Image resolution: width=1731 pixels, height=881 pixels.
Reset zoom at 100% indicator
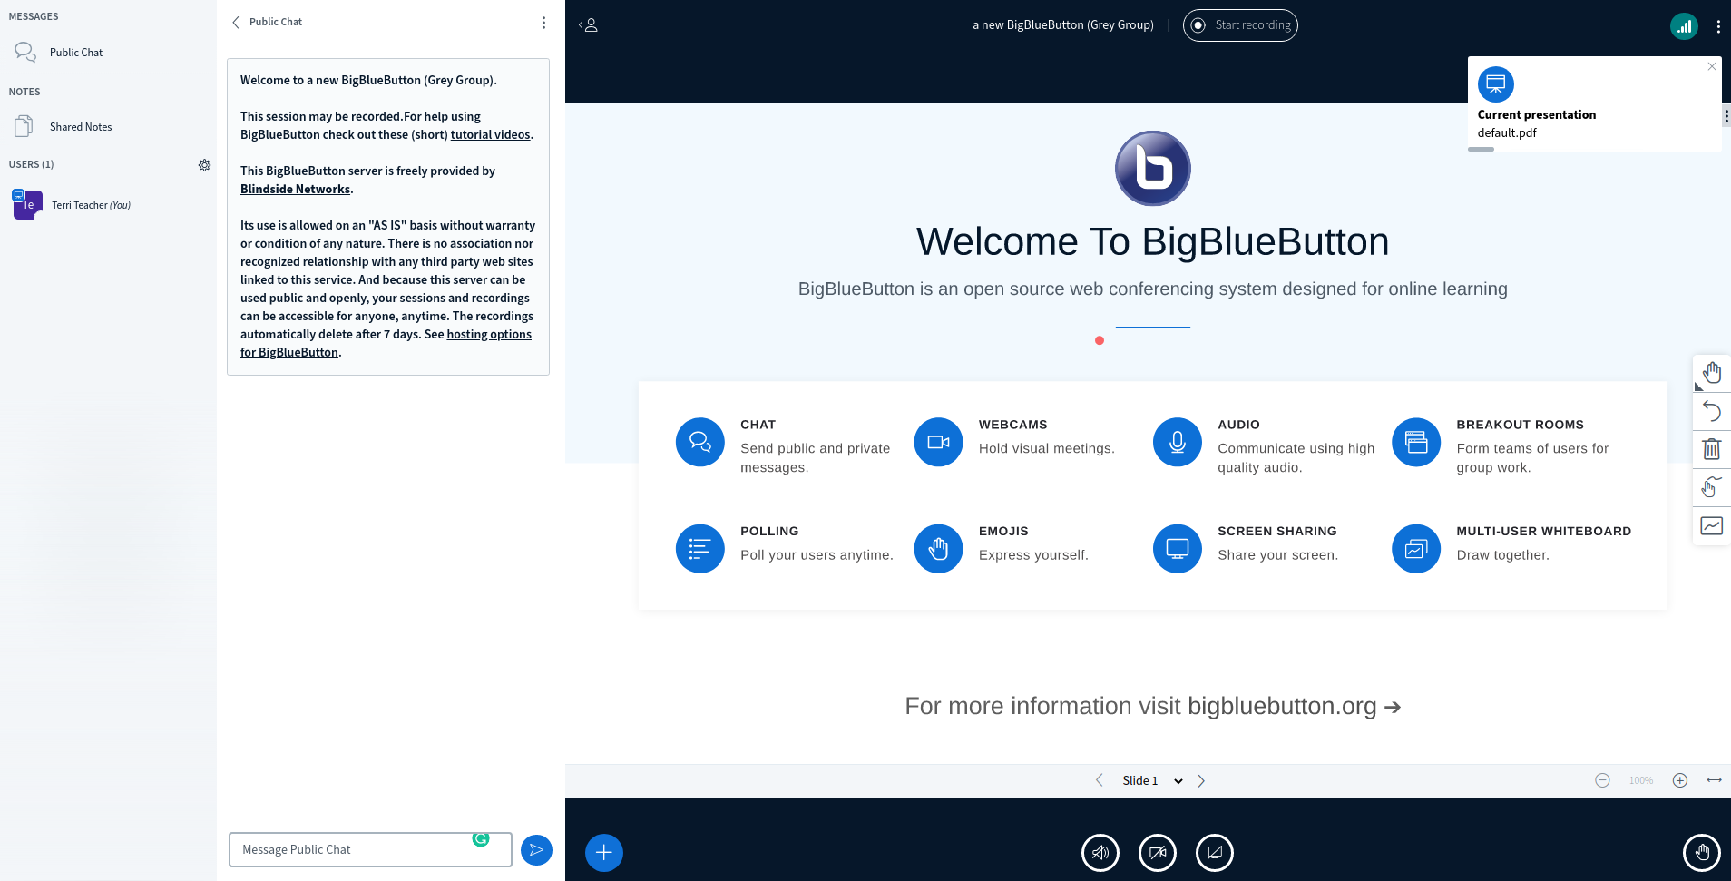click(1641, 780)
